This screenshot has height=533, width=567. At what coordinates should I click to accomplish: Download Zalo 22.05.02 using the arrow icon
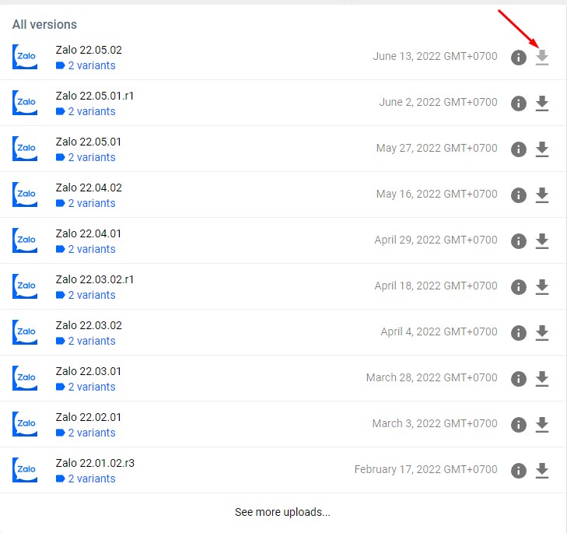(542, 58)
